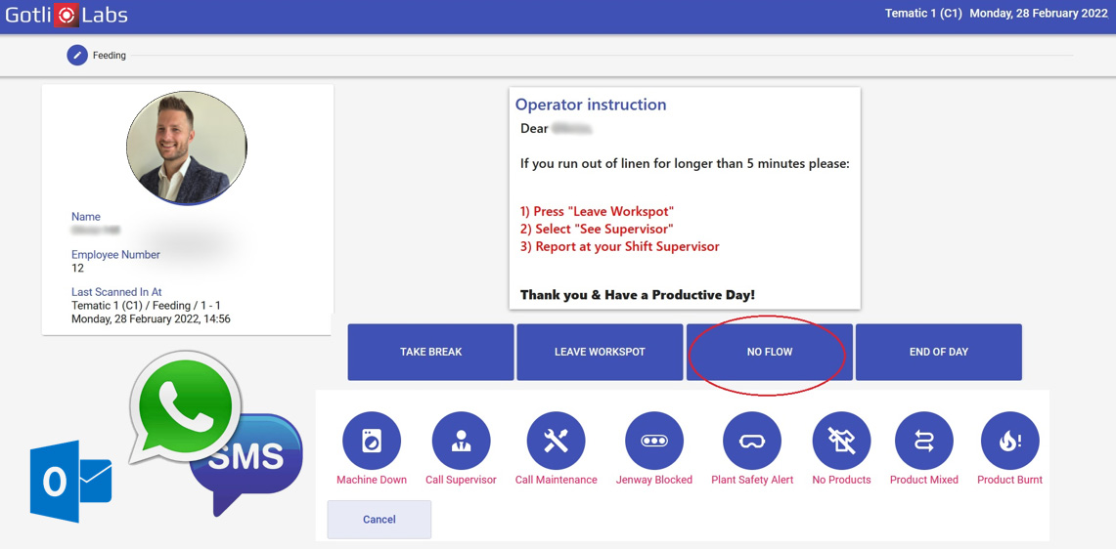The width and height of the screenshot is (1116, 549).
Task: Click the Feeding pencil edit icon
Action: tap(77, 56)
